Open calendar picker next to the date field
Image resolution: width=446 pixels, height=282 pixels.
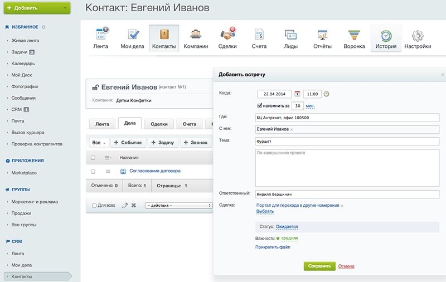click(297, 94)
